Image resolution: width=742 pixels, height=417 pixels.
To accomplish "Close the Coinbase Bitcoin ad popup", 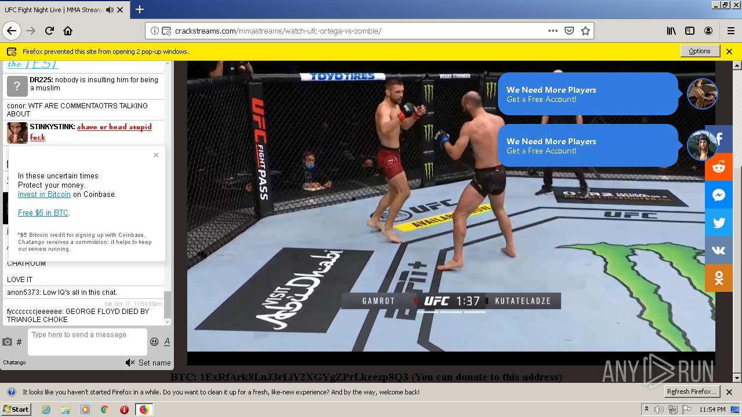I will coord(156,155).
